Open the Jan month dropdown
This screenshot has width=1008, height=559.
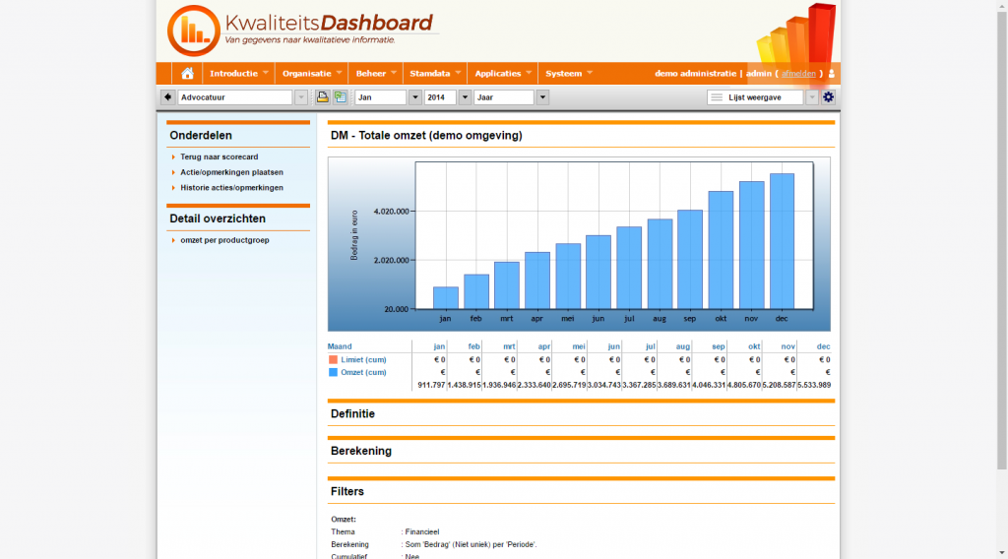(414, 97)
